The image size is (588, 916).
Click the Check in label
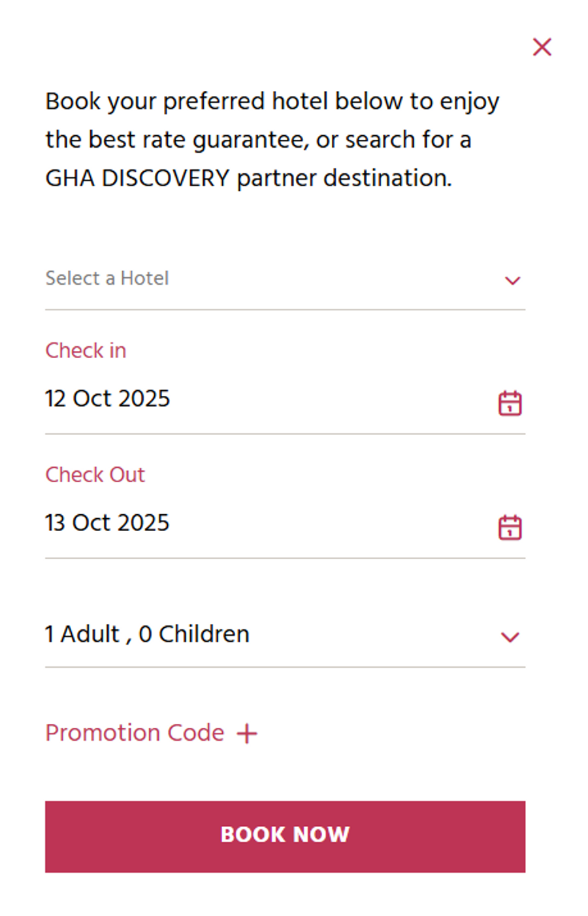pos(86,351)
